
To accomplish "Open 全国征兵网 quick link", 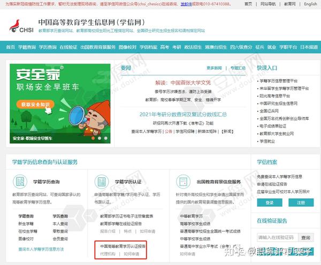I will click(x=269, y=111).
